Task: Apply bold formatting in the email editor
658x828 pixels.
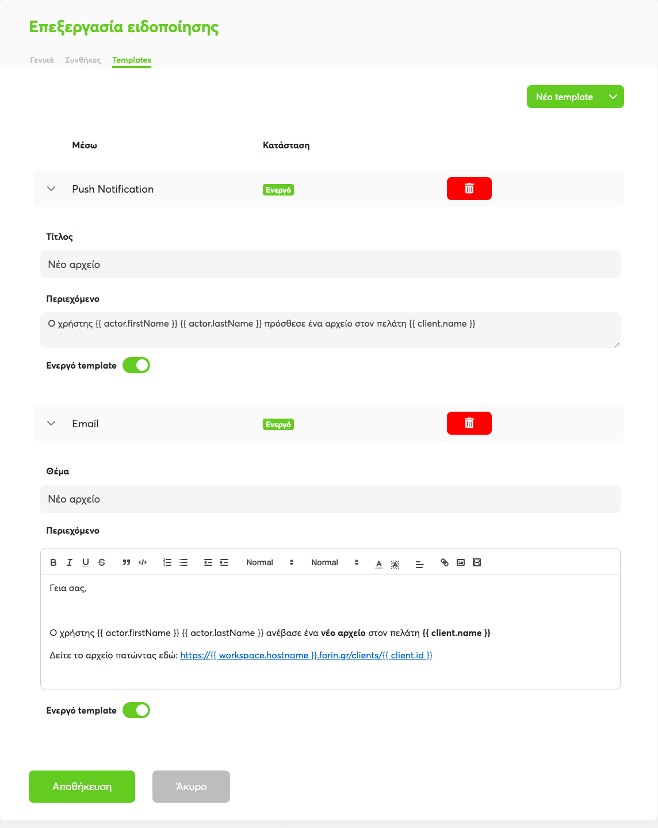Action: click(x=53, y=562)
